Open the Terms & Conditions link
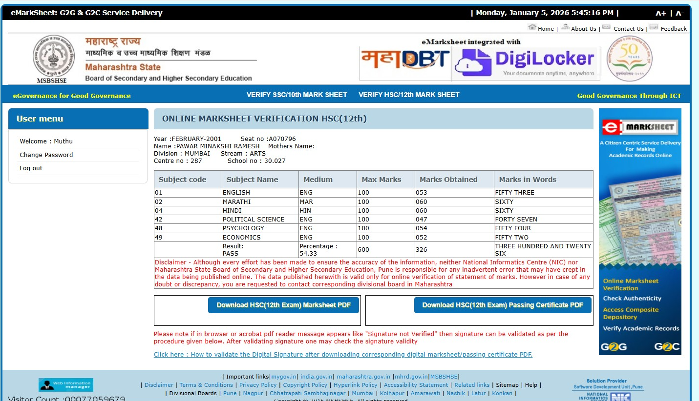This screenshot has height=401, width=699. point(206,385)
